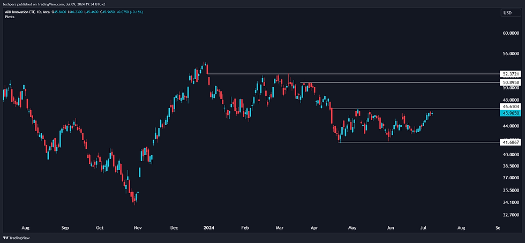This screenshot has width=525, height=243.
Task: Click the cyan current price tag 45.9650
Action: (x=509, y=113)
